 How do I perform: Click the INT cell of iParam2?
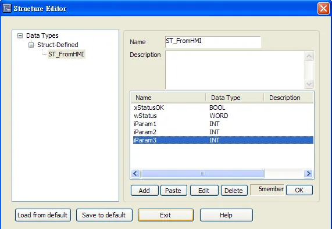pos(215,132)
